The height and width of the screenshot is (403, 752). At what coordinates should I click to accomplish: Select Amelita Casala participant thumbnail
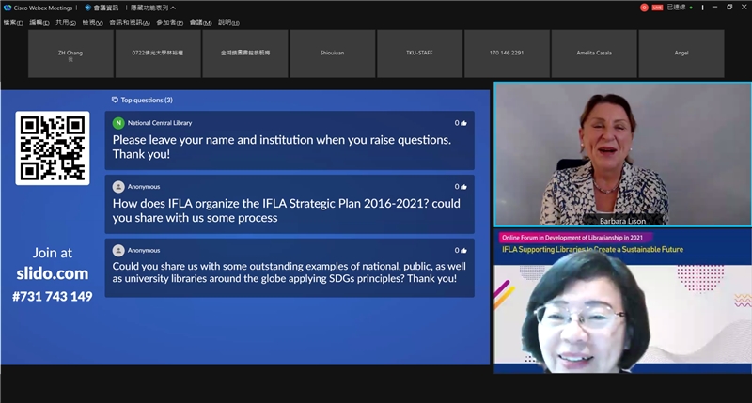coord(594,54)
